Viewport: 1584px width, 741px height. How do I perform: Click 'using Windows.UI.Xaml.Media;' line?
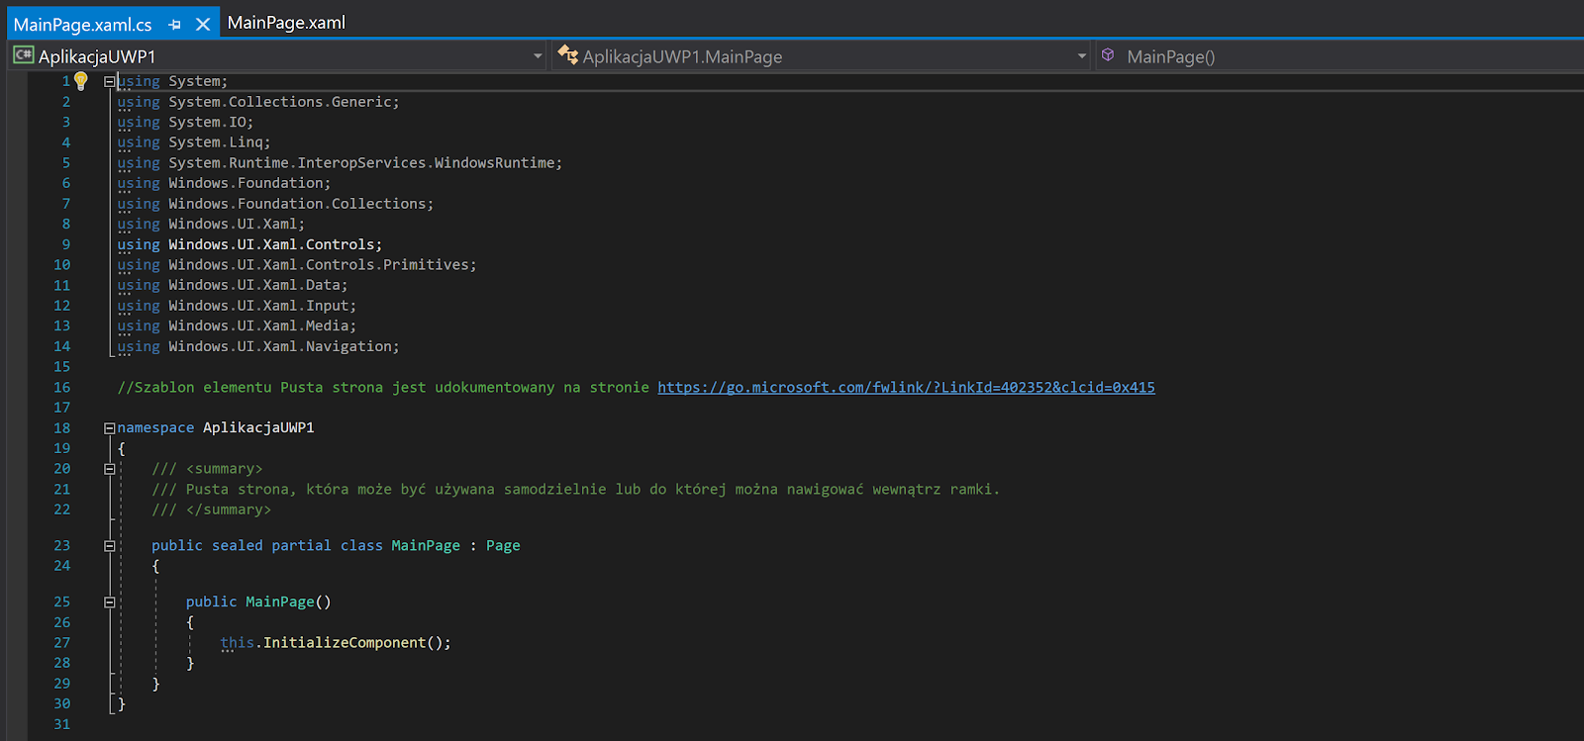237,325
